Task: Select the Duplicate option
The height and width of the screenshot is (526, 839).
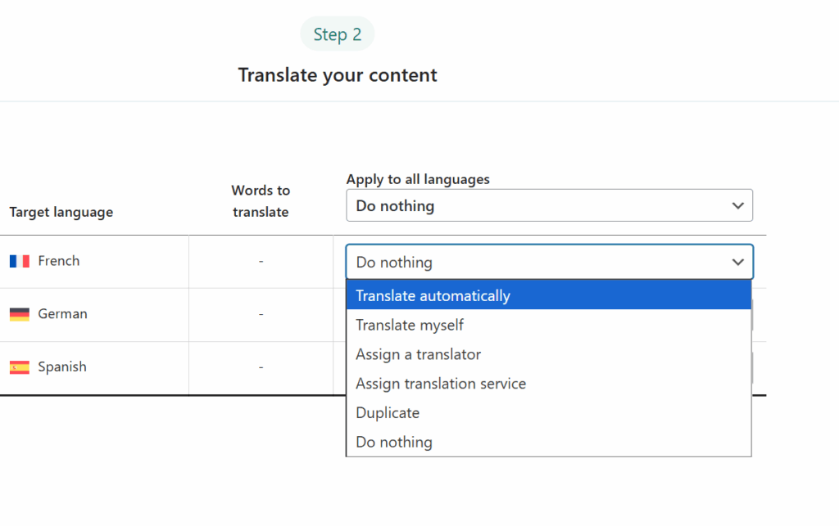Action: click(549, 412)
